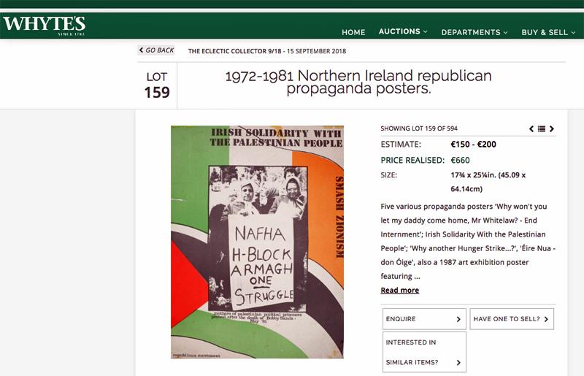Click the Read more link

pos(399,291)
